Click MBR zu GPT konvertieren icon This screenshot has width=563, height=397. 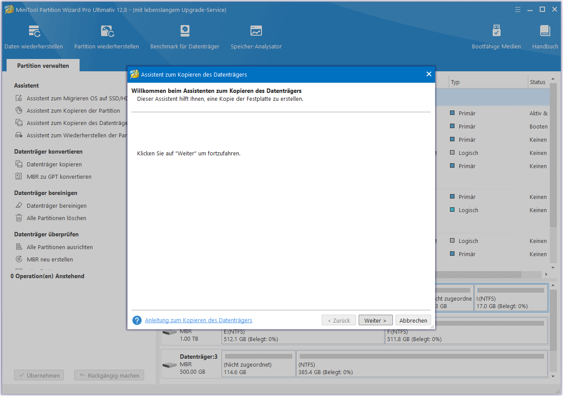pyautogui.click(x=19, y=177)
